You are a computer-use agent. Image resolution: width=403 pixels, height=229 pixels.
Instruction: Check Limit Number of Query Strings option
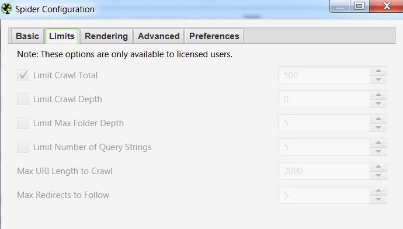click(23, 147)
